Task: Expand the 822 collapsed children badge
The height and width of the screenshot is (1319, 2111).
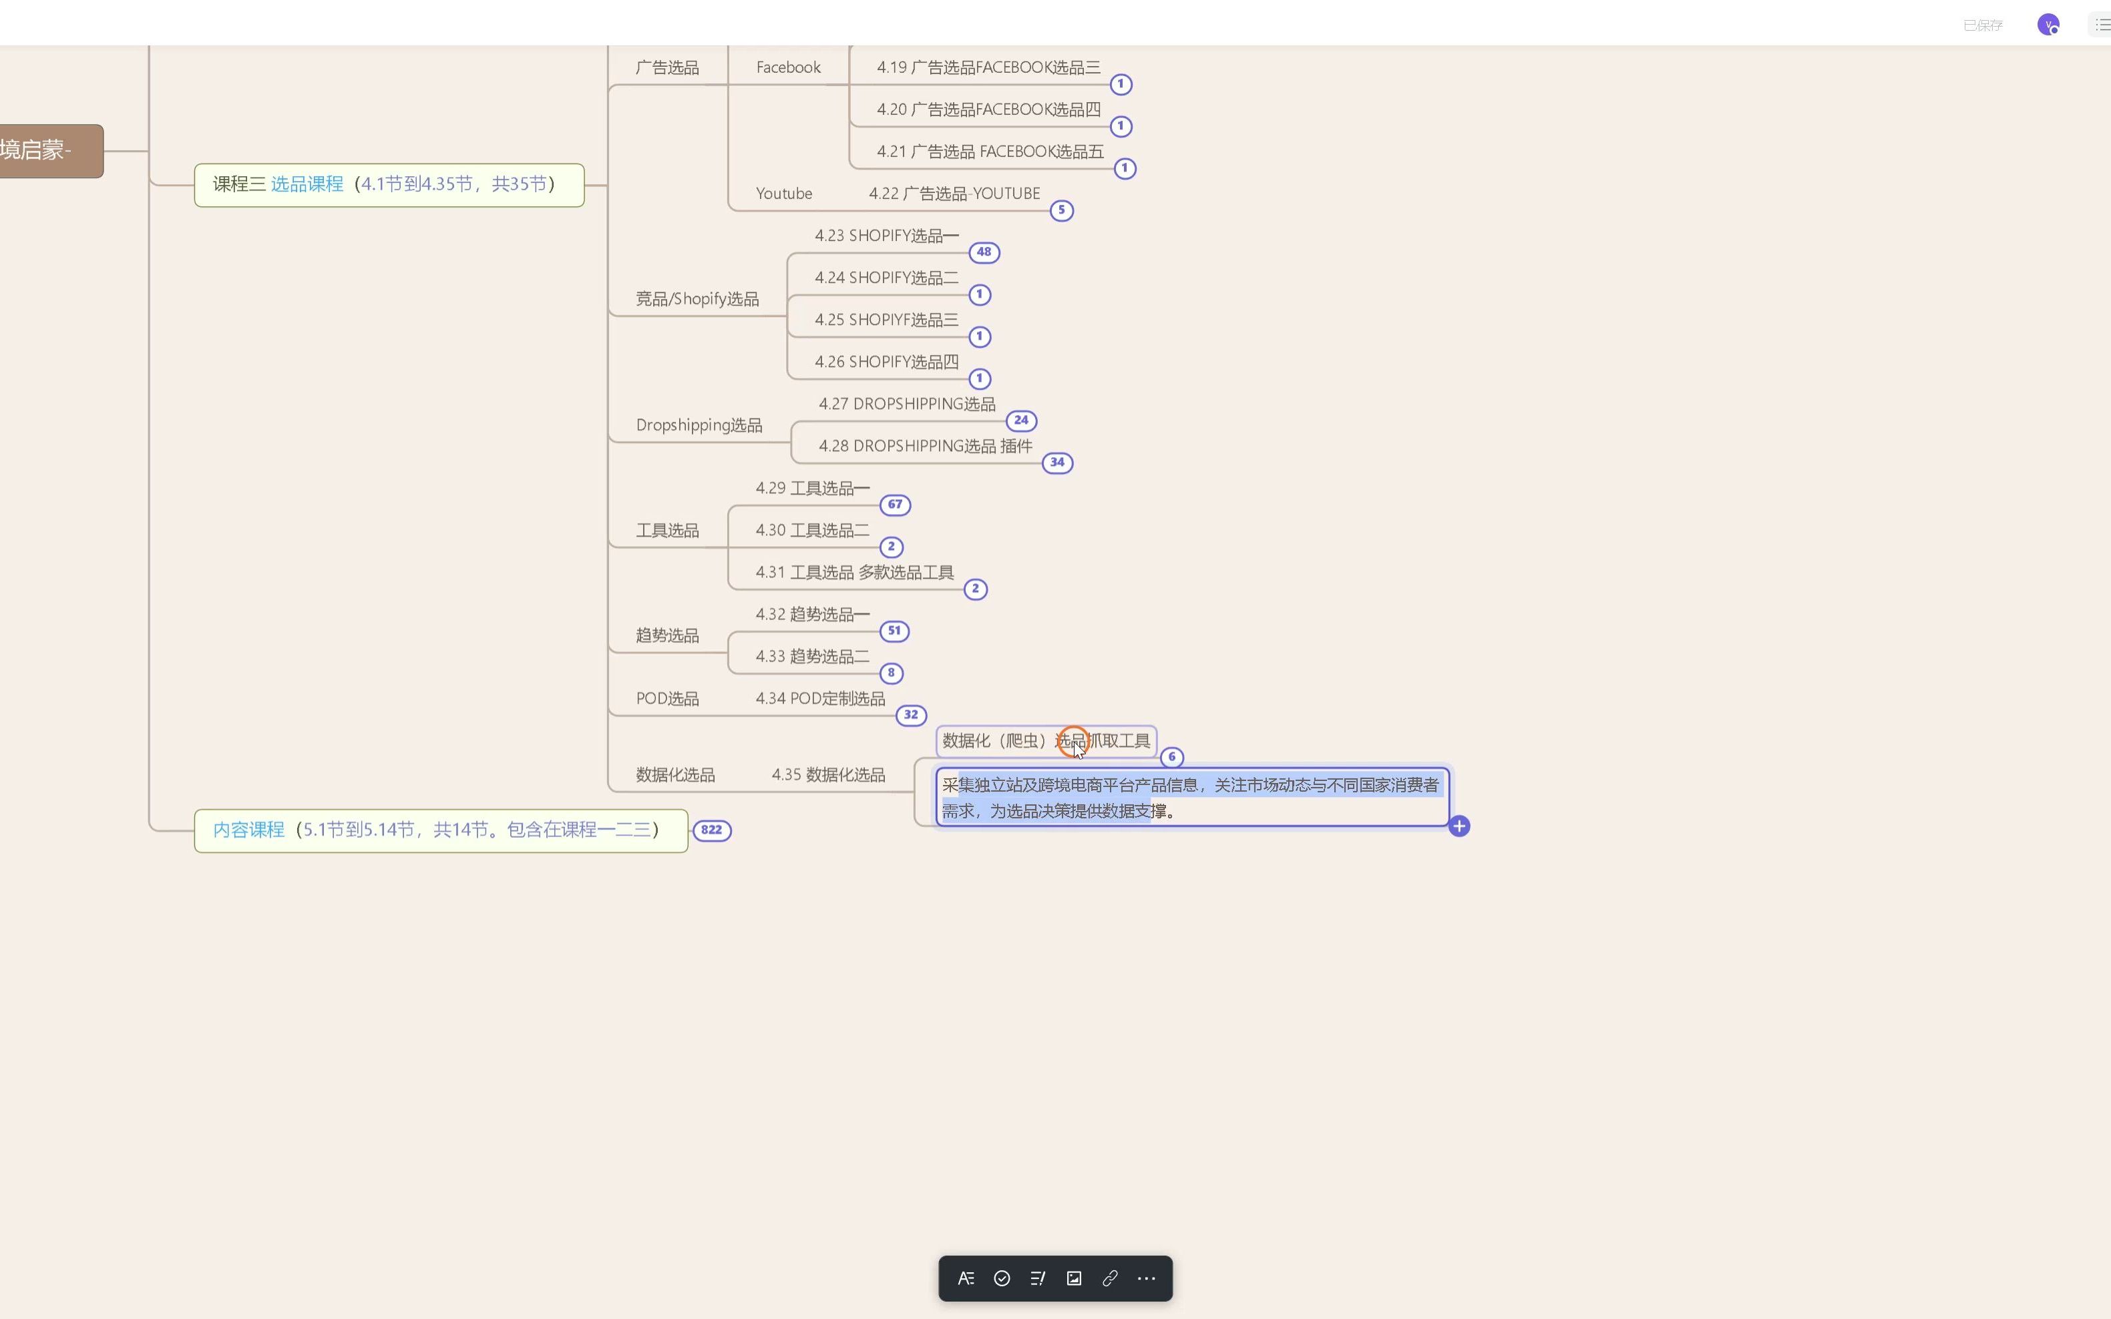Action: click(x=711, y=830)
